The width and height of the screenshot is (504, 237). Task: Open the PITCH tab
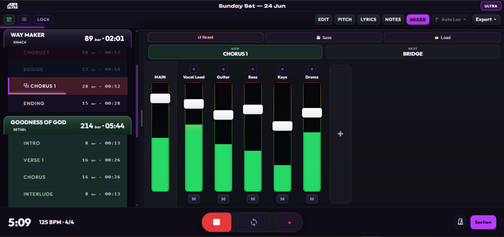[345, 20]
